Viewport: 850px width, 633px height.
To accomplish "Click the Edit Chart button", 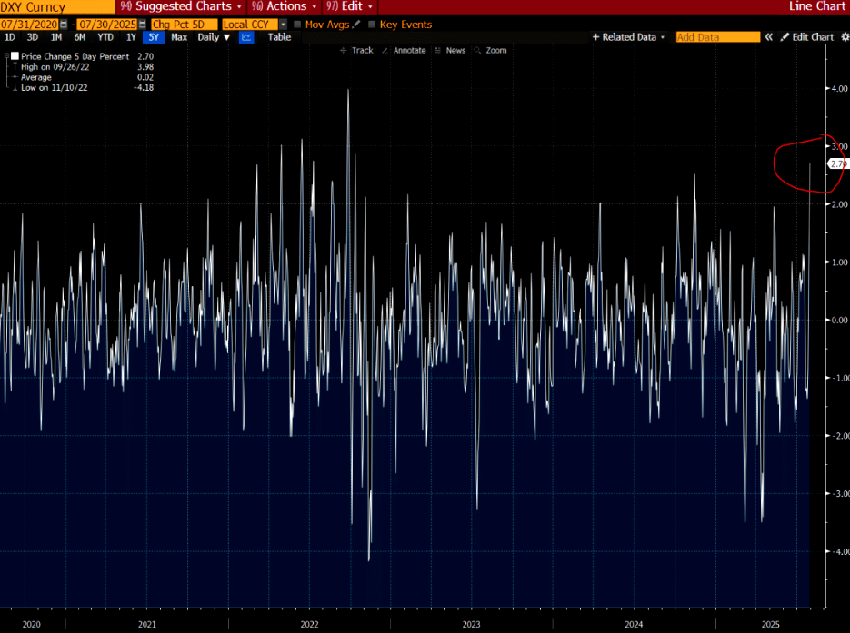I will (806, 37).
